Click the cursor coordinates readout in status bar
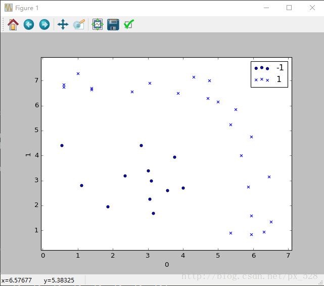Screen dimensions: 324x286 pyautogui.click(x=38, y=280)
